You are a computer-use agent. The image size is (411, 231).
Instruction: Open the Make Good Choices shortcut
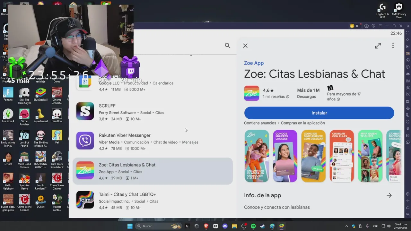pyautogui.click(x=24, y=160)
